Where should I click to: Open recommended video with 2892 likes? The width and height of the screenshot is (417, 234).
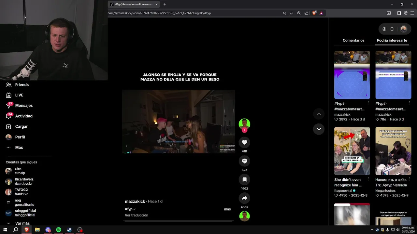coord(352,75)
